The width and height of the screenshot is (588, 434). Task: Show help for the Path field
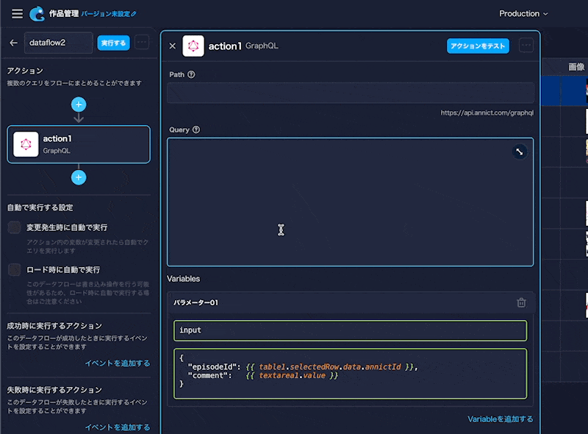coord(191,74)
